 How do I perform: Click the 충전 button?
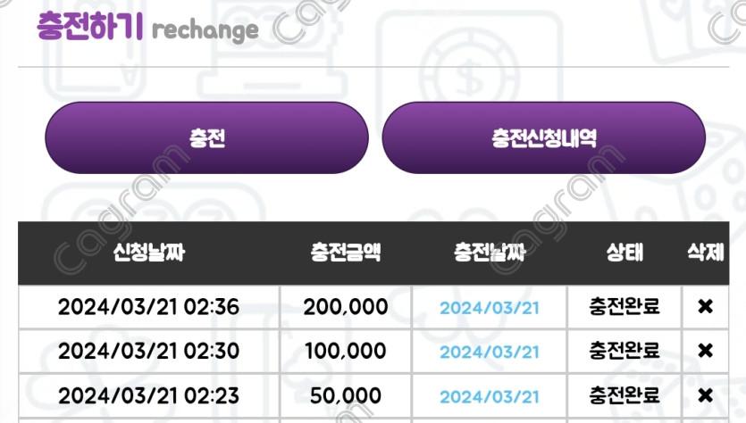tap(206, 138)
